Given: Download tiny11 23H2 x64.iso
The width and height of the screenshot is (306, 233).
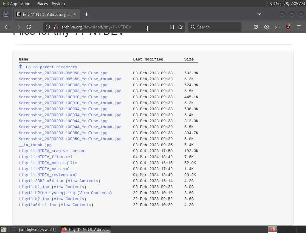Looking at the screenshot, I should pos(41,181).
